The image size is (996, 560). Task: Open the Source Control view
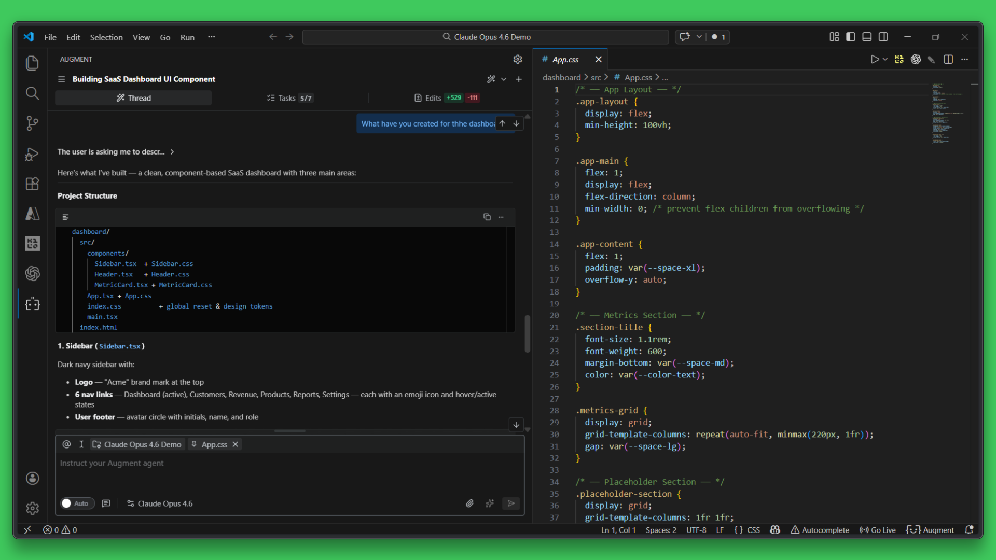coord(32,123)
